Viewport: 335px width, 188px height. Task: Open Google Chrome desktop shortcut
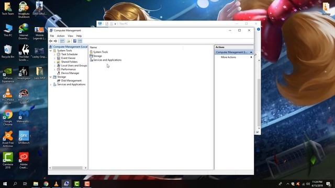(8, 118)
